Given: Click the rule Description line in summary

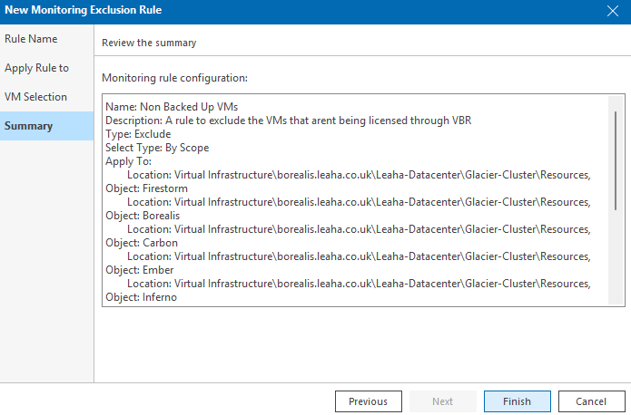Looking at the screenshot, I should [288, 121].
